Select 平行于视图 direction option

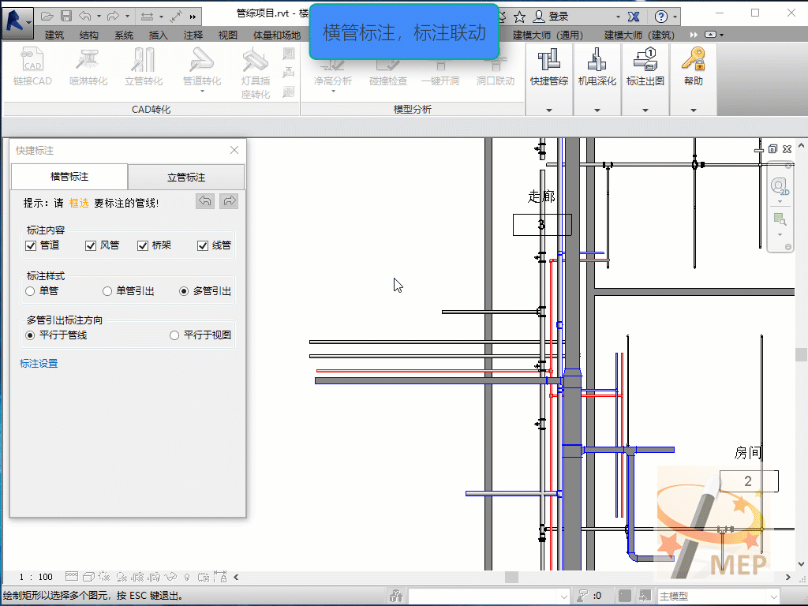(175, 335)
